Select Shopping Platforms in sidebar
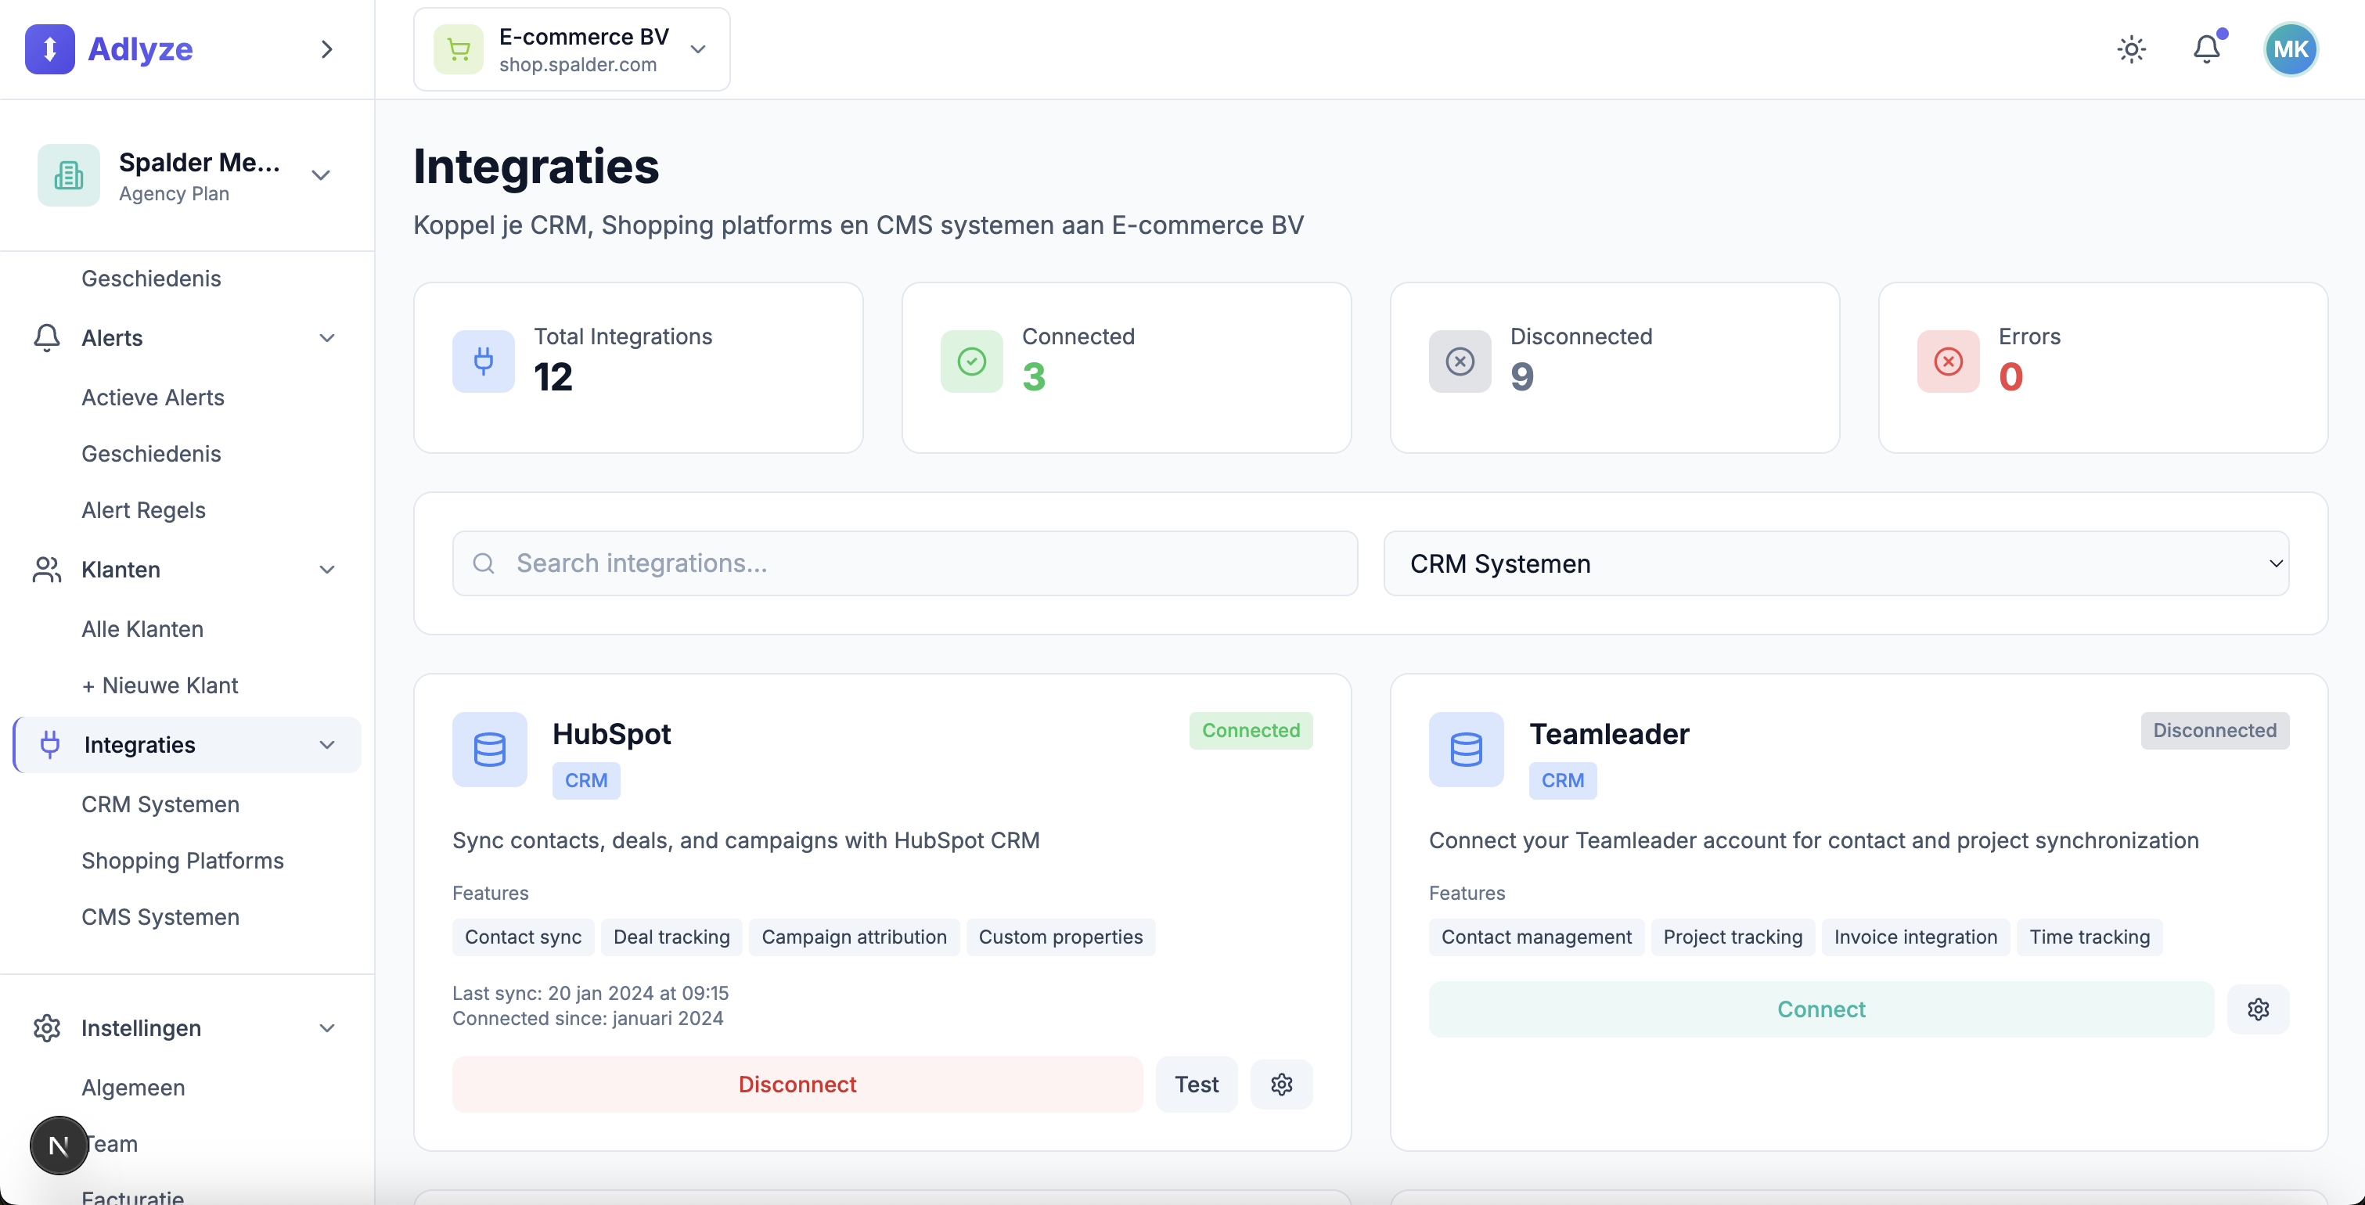Image resolution: width=2365 pixels, height=1205 pixels. [x=182, y=861]
